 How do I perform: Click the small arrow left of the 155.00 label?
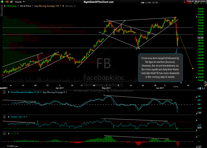tap(196, 17)
